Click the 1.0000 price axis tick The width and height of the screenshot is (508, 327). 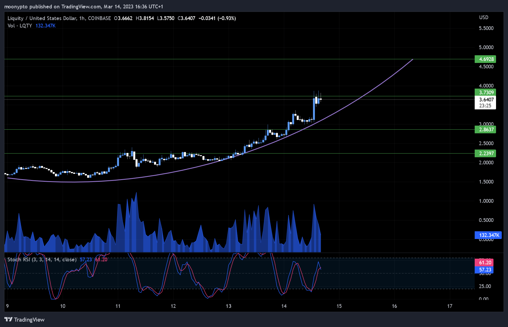pos(486,201)
